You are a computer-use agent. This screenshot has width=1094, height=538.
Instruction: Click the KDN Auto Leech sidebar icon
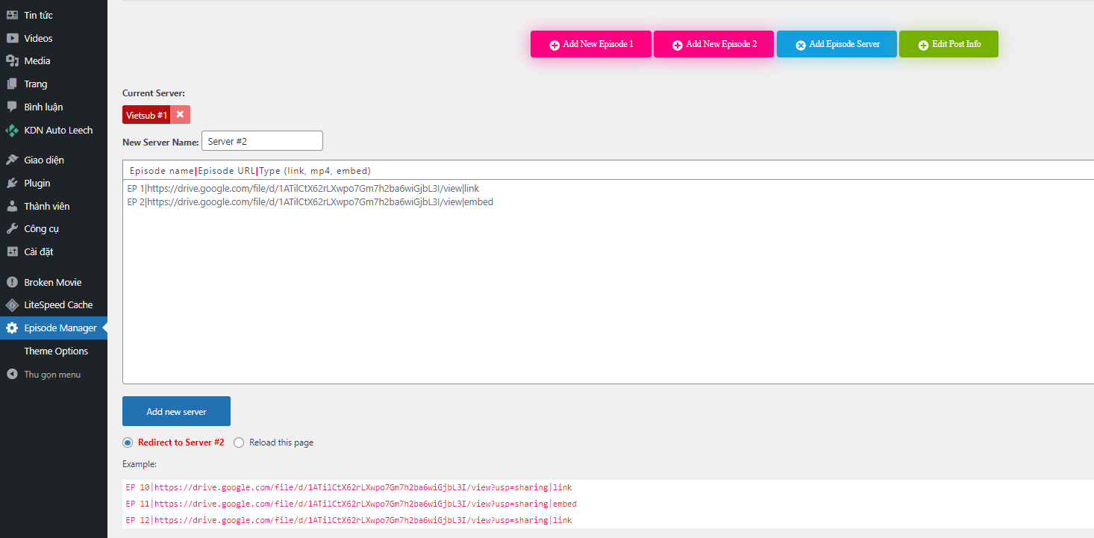12,130
